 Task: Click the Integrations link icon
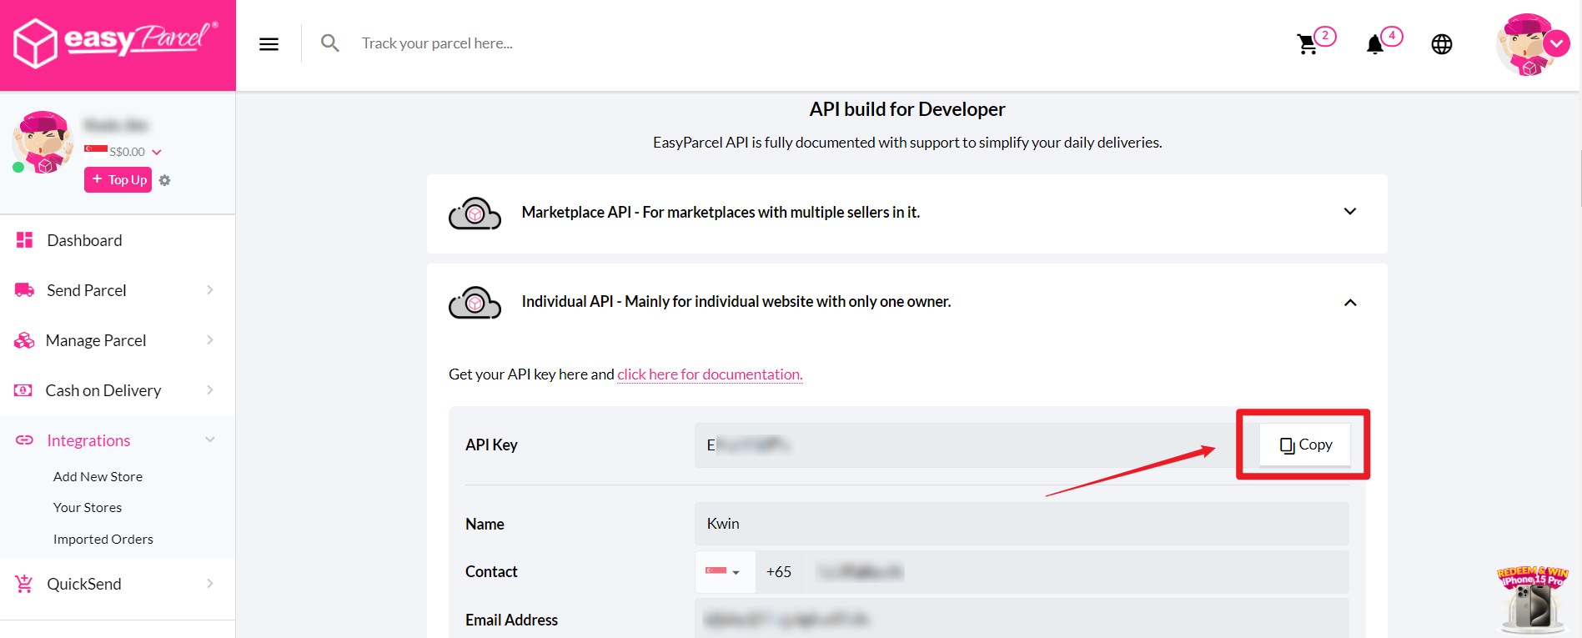(x=24, y=440)
